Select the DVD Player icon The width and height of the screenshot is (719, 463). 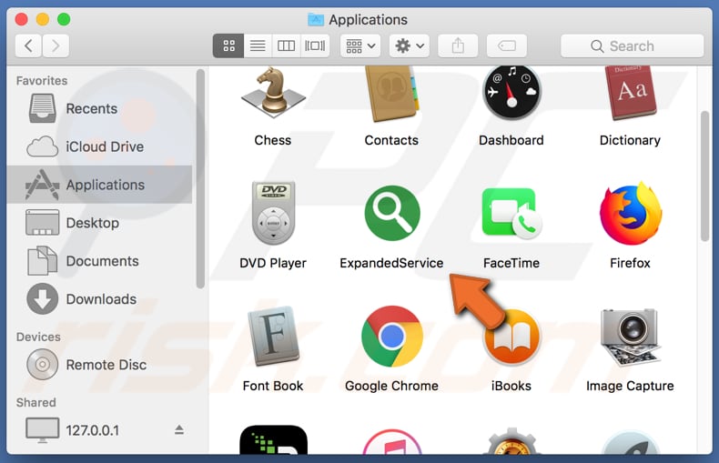[272, 216]
